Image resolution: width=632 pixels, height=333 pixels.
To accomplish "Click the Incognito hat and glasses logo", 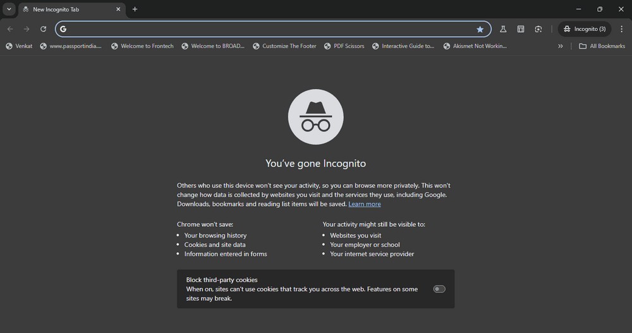I will 315,117.
